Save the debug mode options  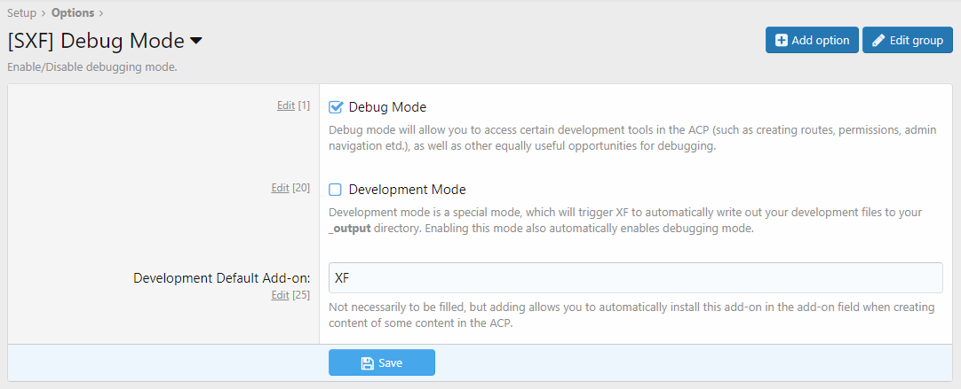coord(382,363)
